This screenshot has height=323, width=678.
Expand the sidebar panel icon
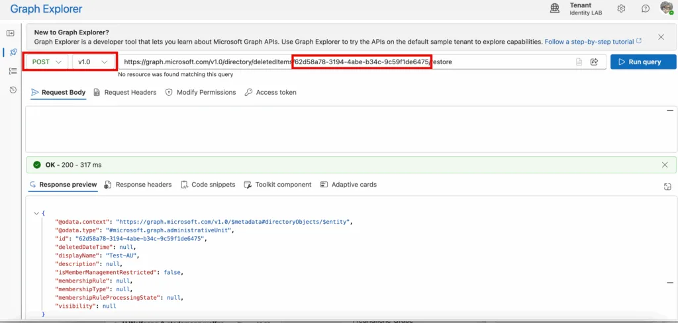(11, 33)
